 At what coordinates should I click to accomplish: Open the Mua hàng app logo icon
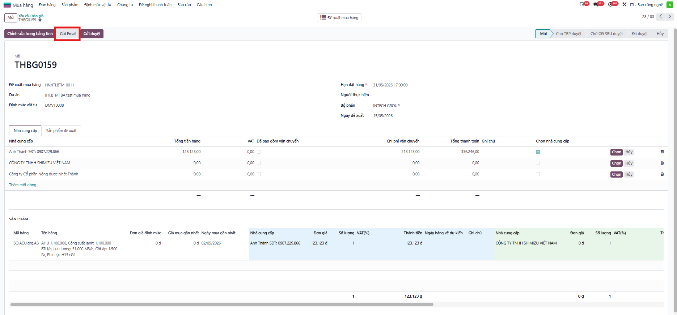point(7,5)
